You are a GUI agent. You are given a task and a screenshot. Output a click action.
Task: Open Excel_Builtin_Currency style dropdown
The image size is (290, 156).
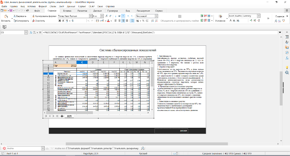tap(259, 16)
